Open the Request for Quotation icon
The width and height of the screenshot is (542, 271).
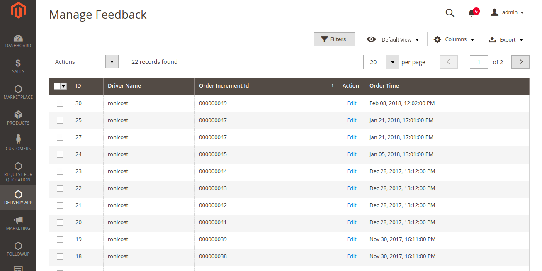18,166
